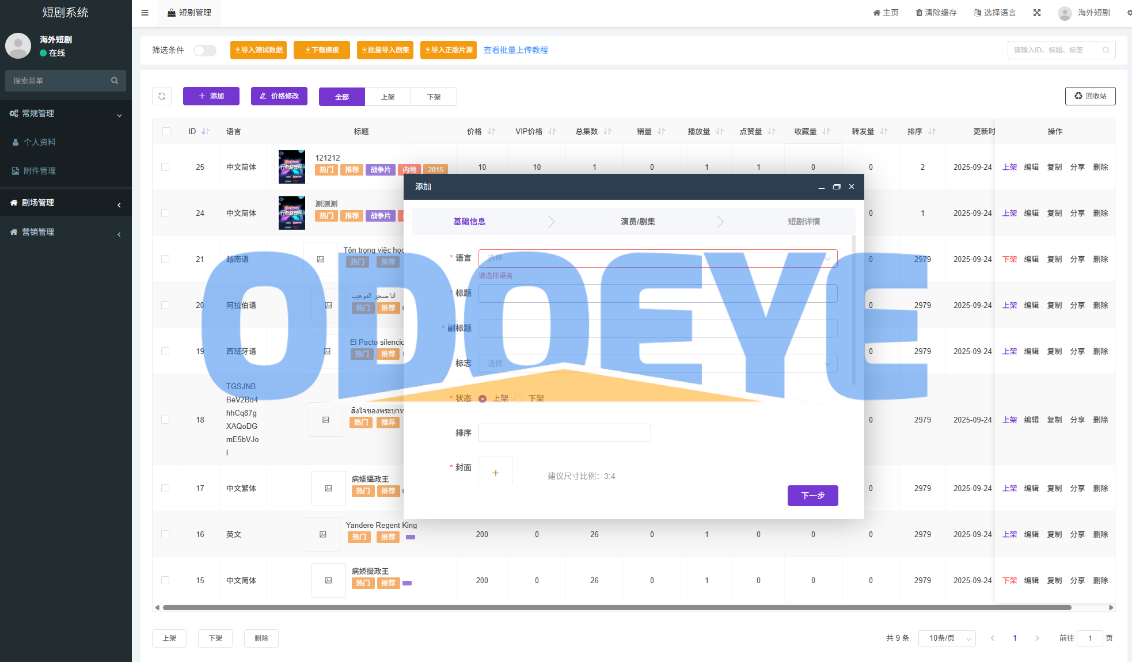Click the fullscreen toggle icon

pos(1037,13)
